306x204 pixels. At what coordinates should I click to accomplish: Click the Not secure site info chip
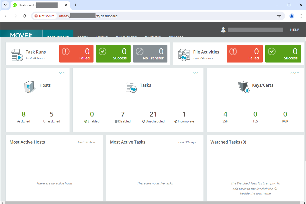tap(45, 16)
